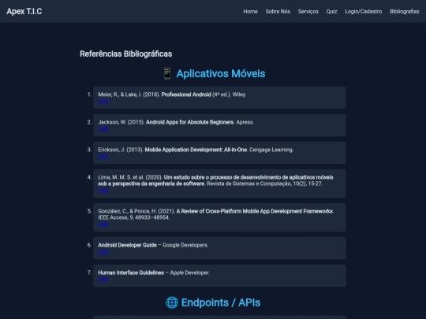Click the Apple Developer text

coord(189,273)
